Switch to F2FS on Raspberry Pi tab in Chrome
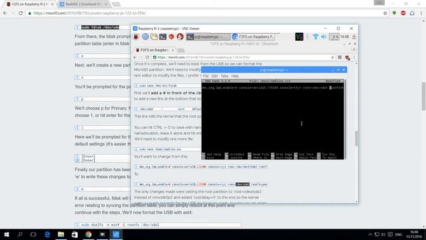Image resolution: width=426 pixels, height=240 pixels. coord(30,4)
